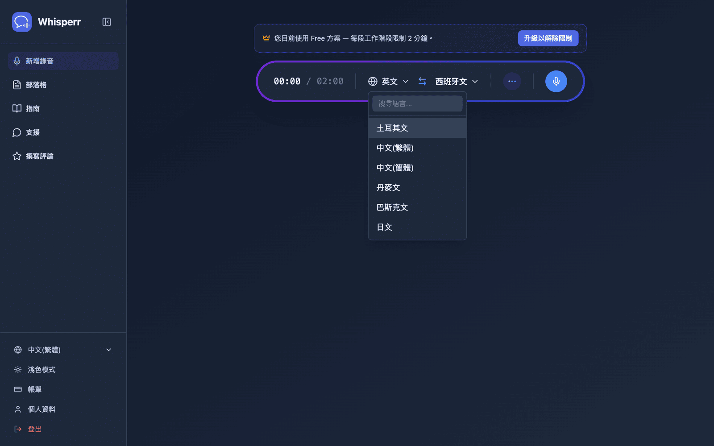This screenshot has height=446, width=714.
Task: Click the chevron next to 西班牙文
Action: point(475,81)
